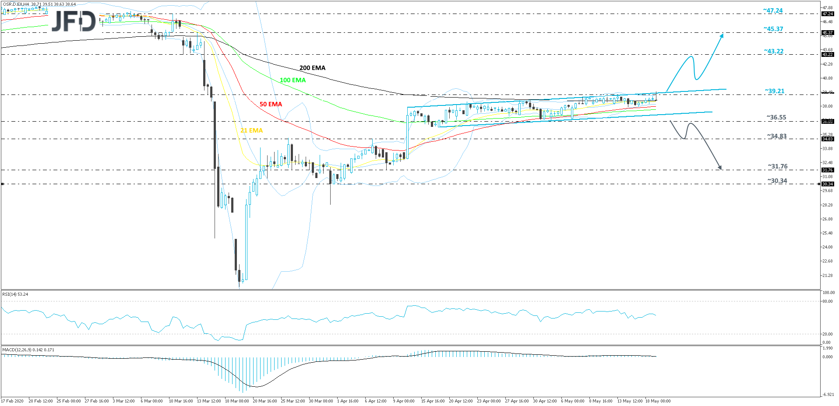Click the ~30.34 price level label

coord(777,181)
